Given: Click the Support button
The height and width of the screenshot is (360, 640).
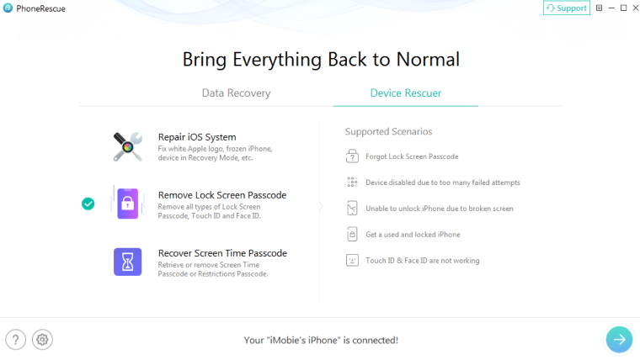Looking at the screenshot, I should (x=566, y=8).
